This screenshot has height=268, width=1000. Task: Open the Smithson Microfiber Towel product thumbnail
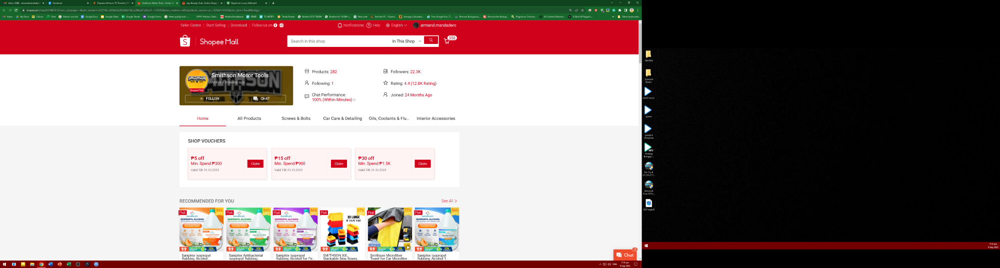(x=389, y=230)
